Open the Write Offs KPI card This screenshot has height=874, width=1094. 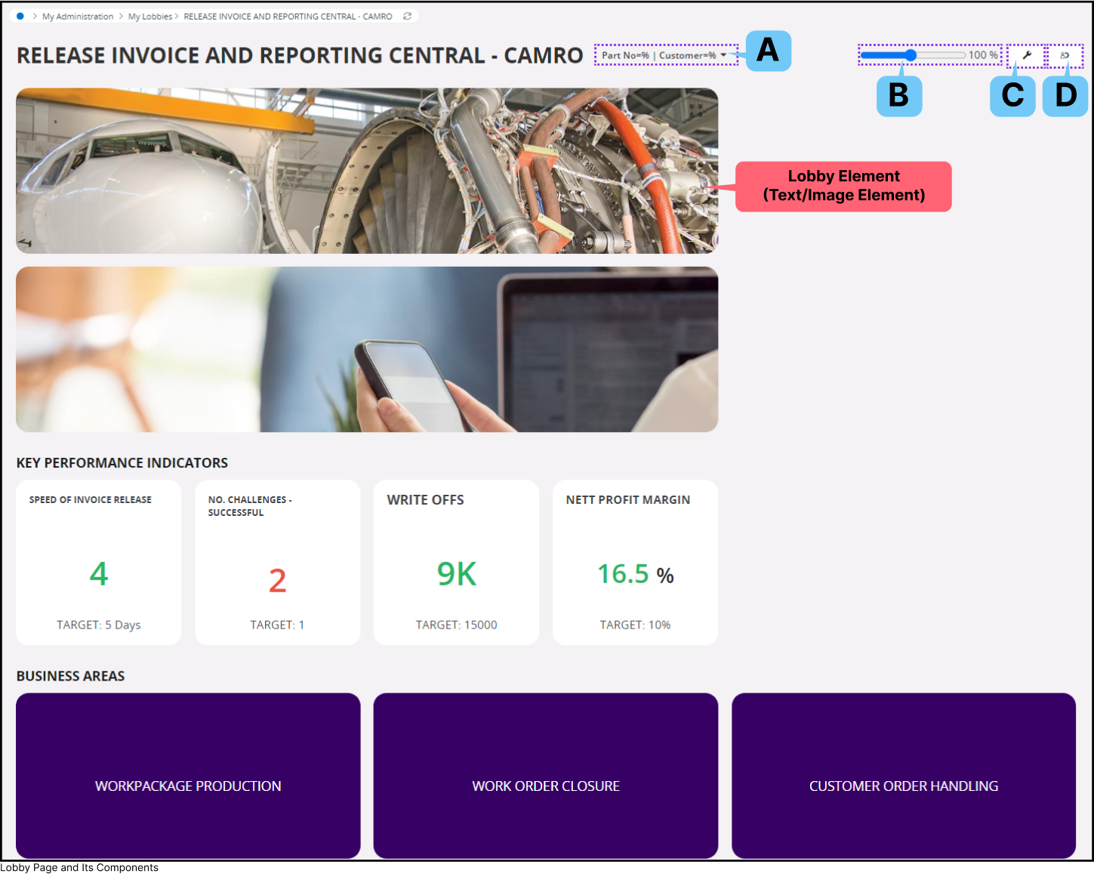(456, 563)
